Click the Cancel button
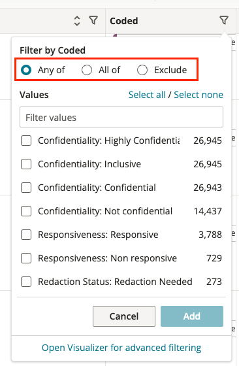The image size is (239, 366). click(124, 316)
